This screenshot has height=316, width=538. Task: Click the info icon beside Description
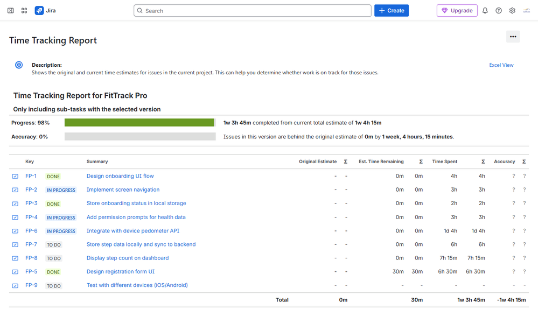18,65
